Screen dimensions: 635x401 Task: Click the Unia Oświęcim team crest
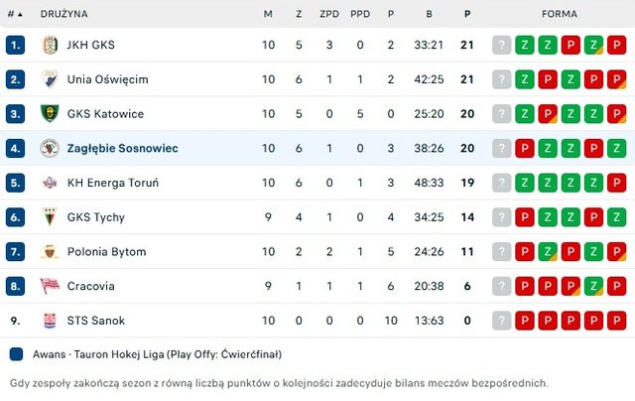click(50, 79)
